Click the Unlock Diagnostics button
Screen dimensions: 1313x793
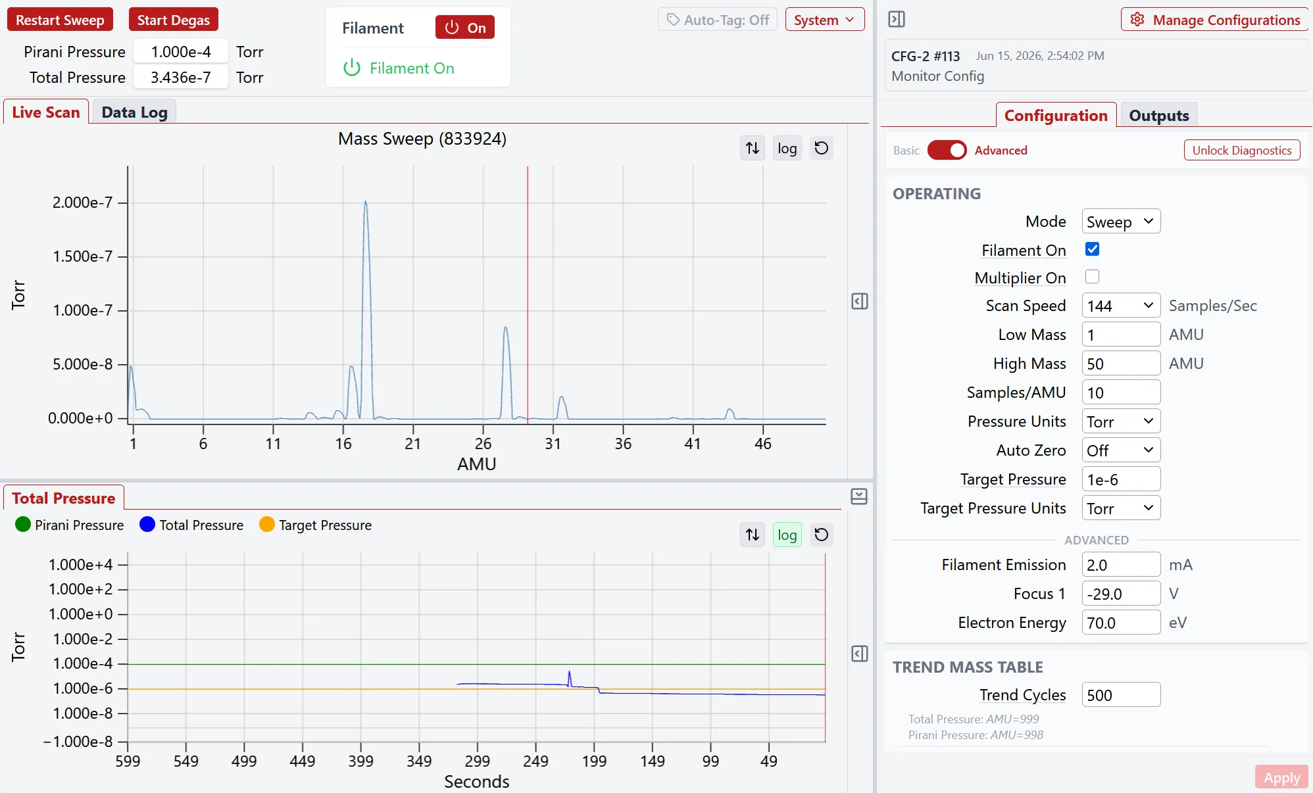[x=1242, y=150]
